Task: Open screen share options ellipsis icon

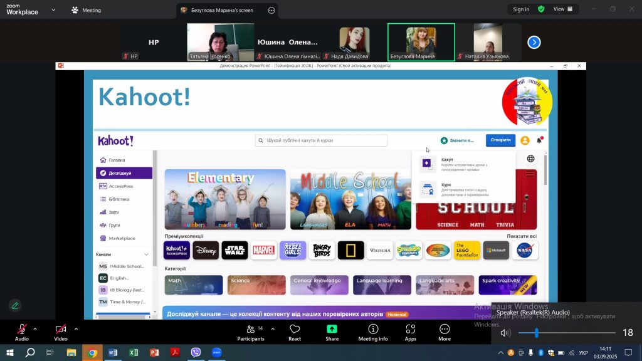Action: point(271,10)
